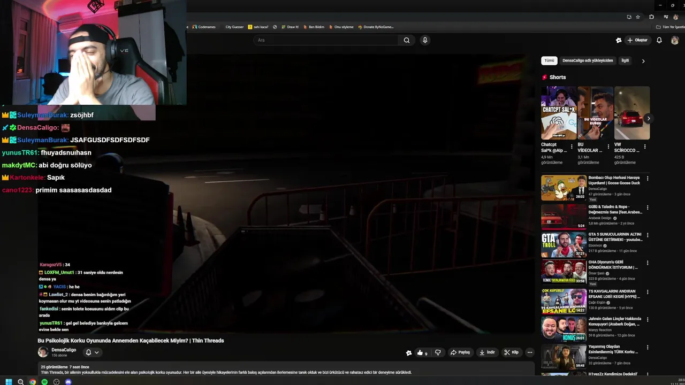The height and width of the screenshot is (385, 685).
Task: Click the sparkle icon left of Oluştur
Action: (619, 40)
